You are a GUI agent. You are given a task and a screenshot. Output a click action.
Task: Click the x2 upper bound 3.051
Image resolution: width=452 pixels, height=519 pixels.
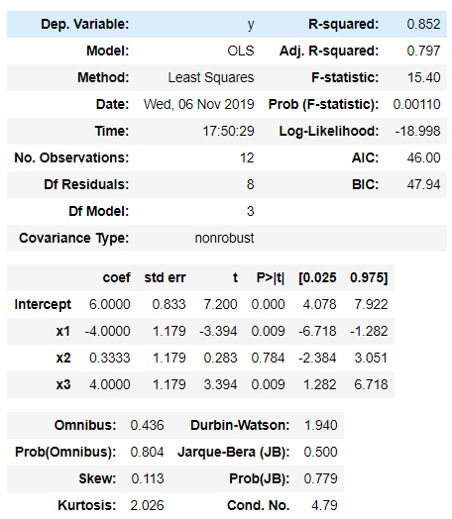click(371, 359)
